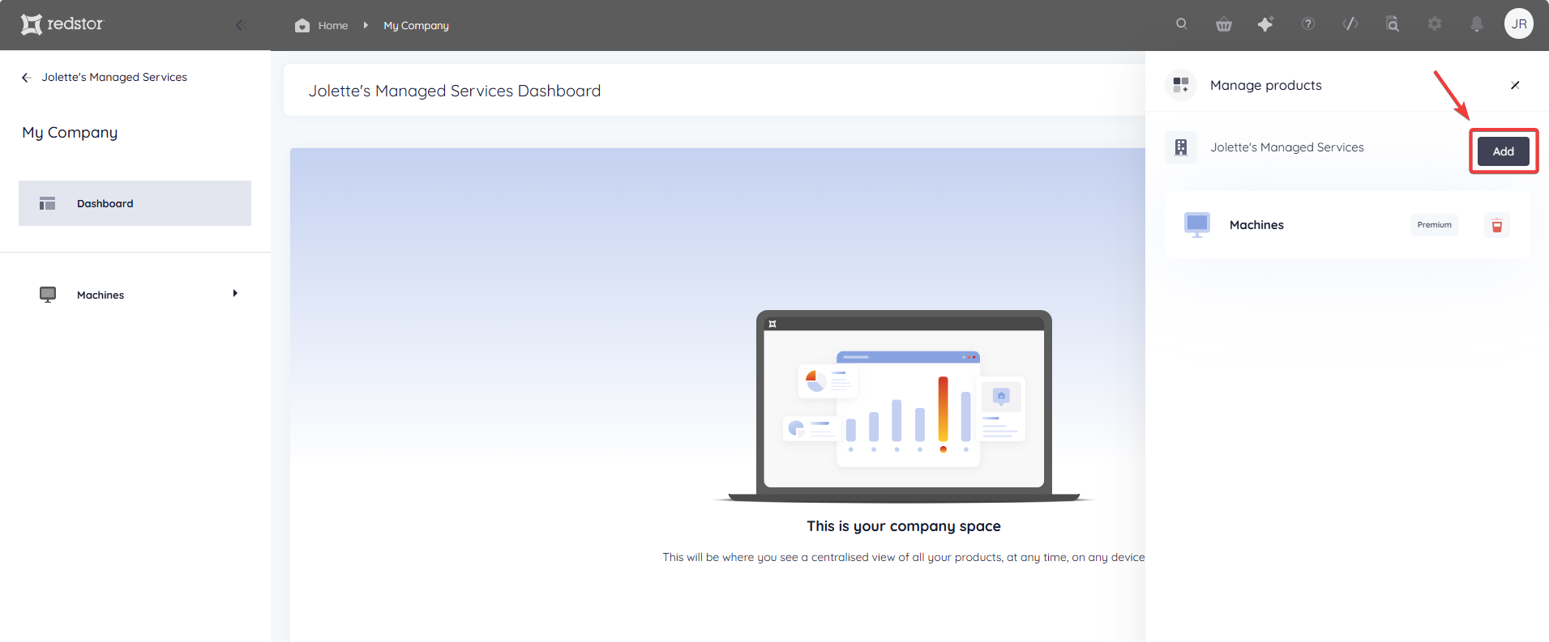
Task: Collapse the sidebar with the double chevron
Action: (x=241, y=25)
